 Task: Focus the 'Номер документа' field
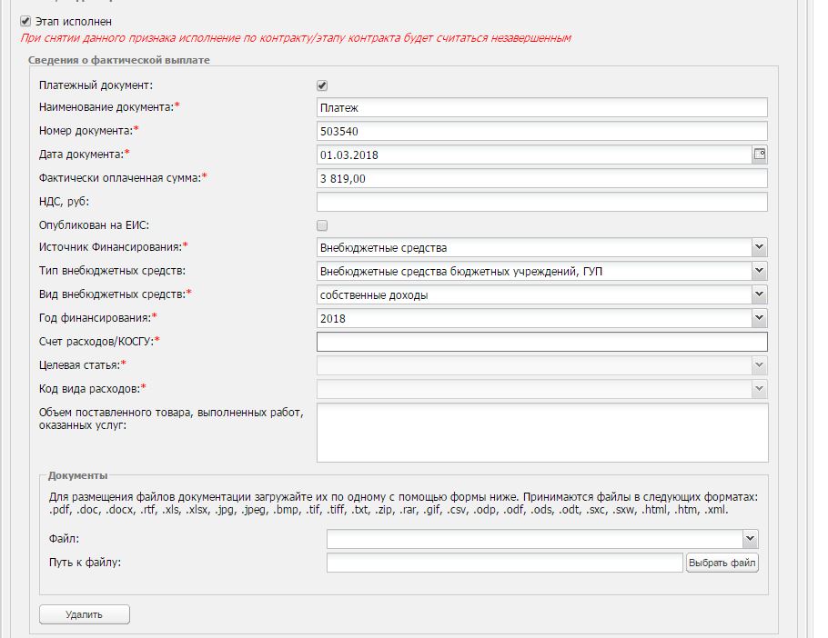pos(541,132)
